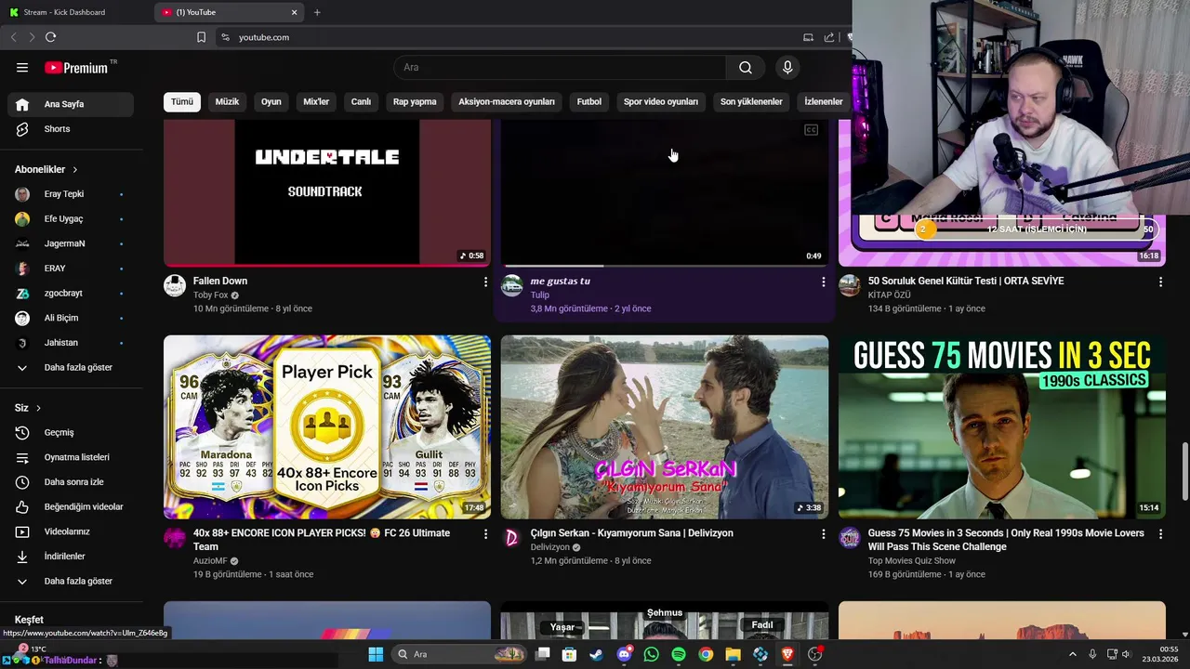The image size is (1190, 669).
Task: Open the YouTube hamburger guide menu
Action: [x=22, y=67]
